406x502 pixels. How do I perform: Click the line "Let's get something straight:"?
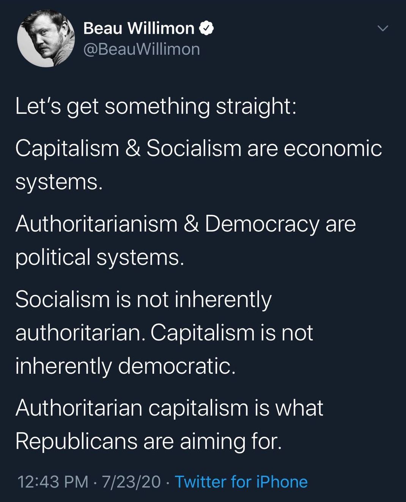click(x=156, y=106)
